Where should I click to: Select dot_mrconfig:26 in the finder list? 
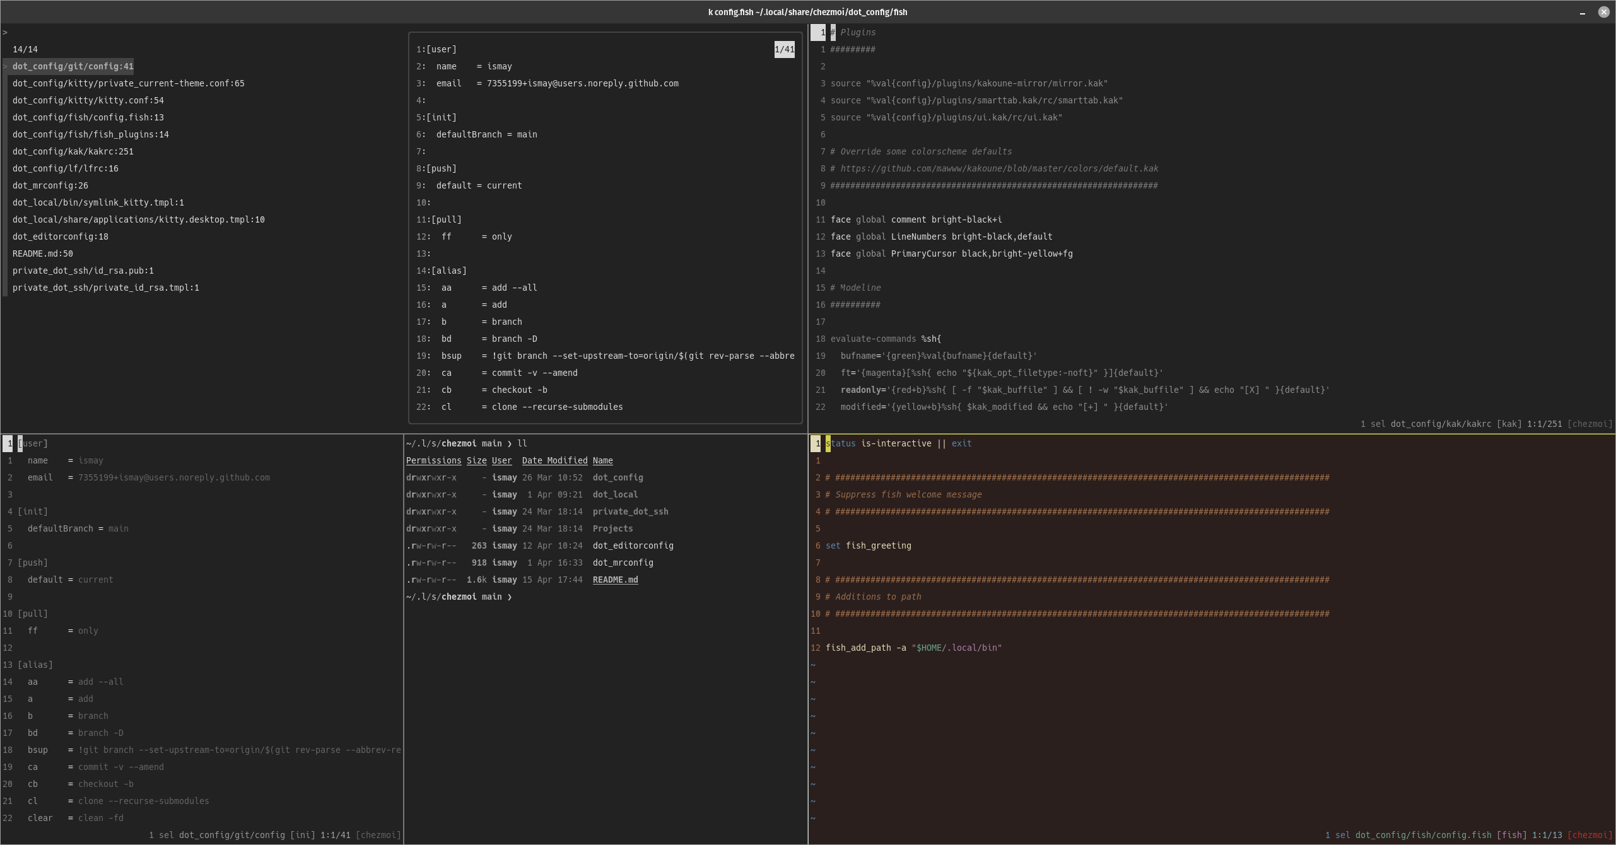(x=50, y=185)
